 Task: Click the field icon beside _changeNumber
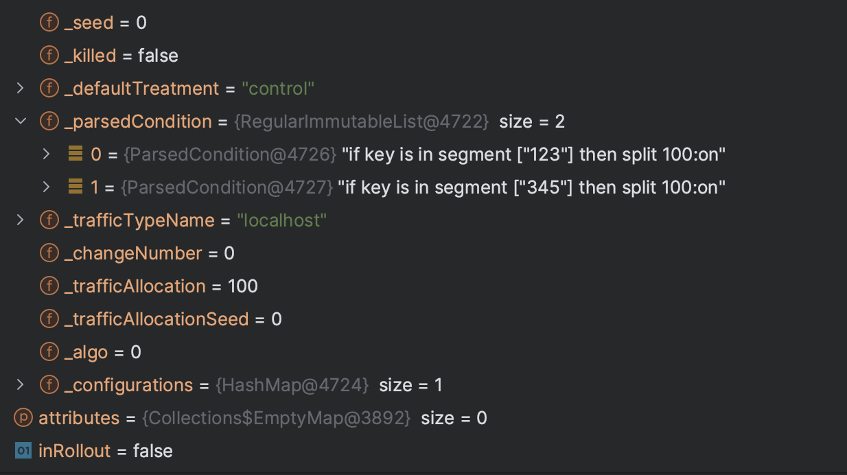click(49, 253)
